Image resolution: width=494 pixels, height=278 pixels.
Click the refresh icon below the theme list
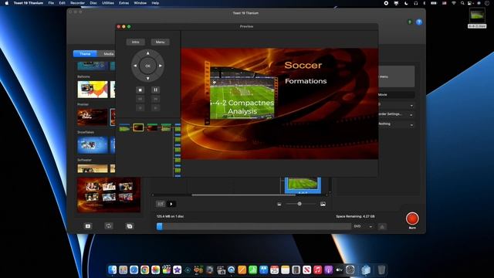pyautogui.click(x=108, y=225)
